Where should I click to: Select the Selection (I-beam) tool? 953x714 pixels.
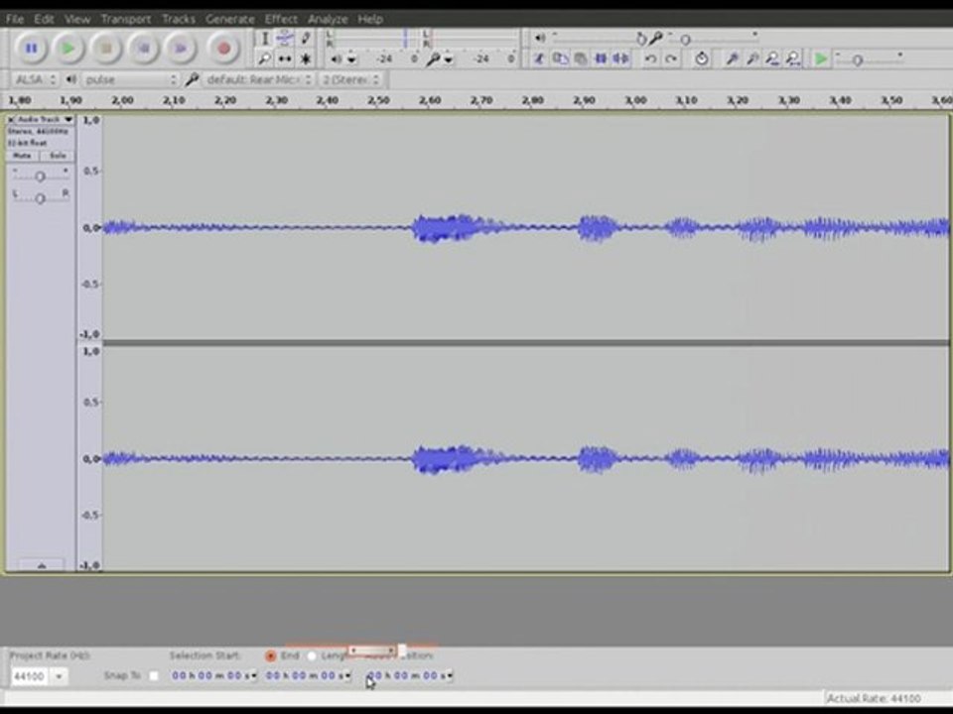(x=264, y=39)
